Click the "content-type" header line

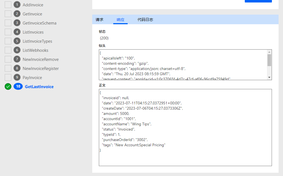[x=144, y=69]
